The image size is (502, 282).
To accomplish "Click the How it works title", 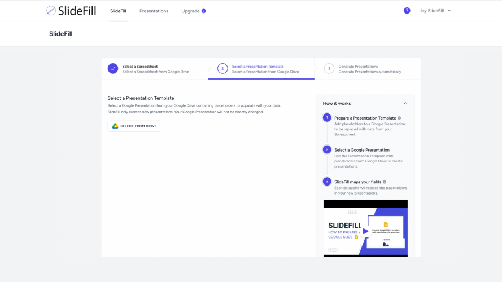I will click(x=337, y=103).
